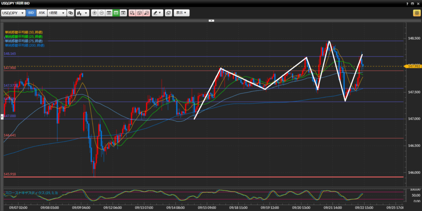422x211 pixels.
Task: Zoom out the chart with minus icon
Action: click(x=102, y=13)
